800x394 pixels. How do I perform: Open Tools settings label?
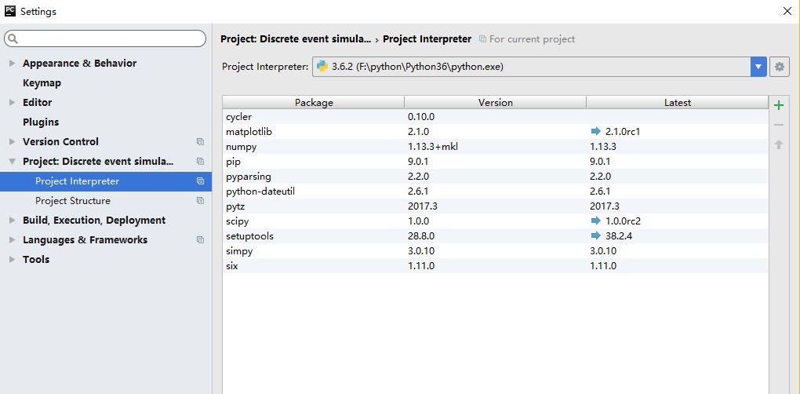(36, 259)
